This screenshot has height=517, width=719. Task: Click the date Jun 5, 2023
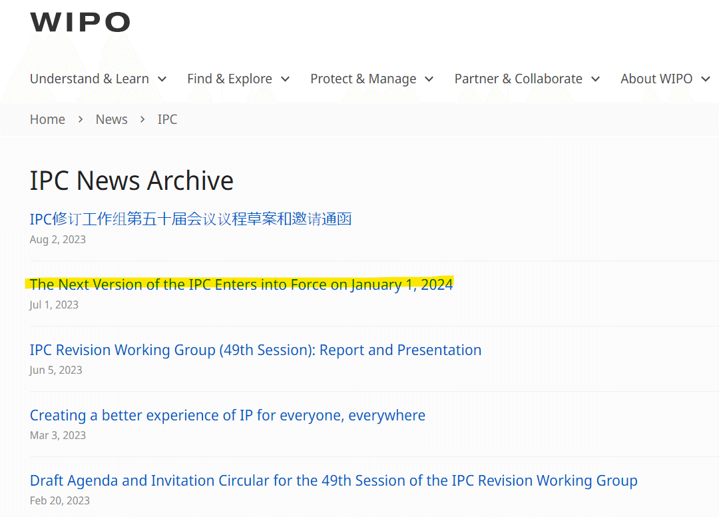pos(56,370)
